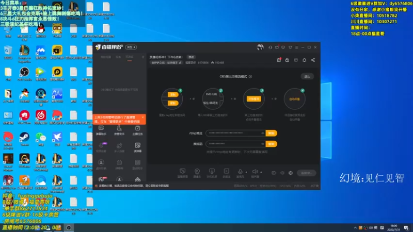Click 退出 to exit OBS mode

point(307,76)
